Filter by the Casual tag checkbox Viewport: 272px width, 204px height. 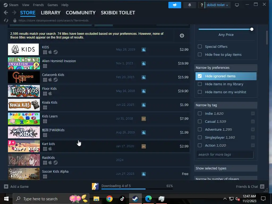click(200, 121)
